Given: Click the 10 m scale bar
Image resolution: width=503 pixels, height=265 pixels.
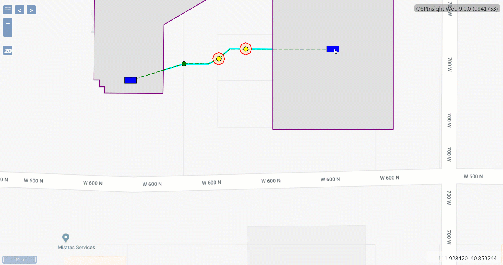Looking at the screenshot, I should (x=19, y=259).
